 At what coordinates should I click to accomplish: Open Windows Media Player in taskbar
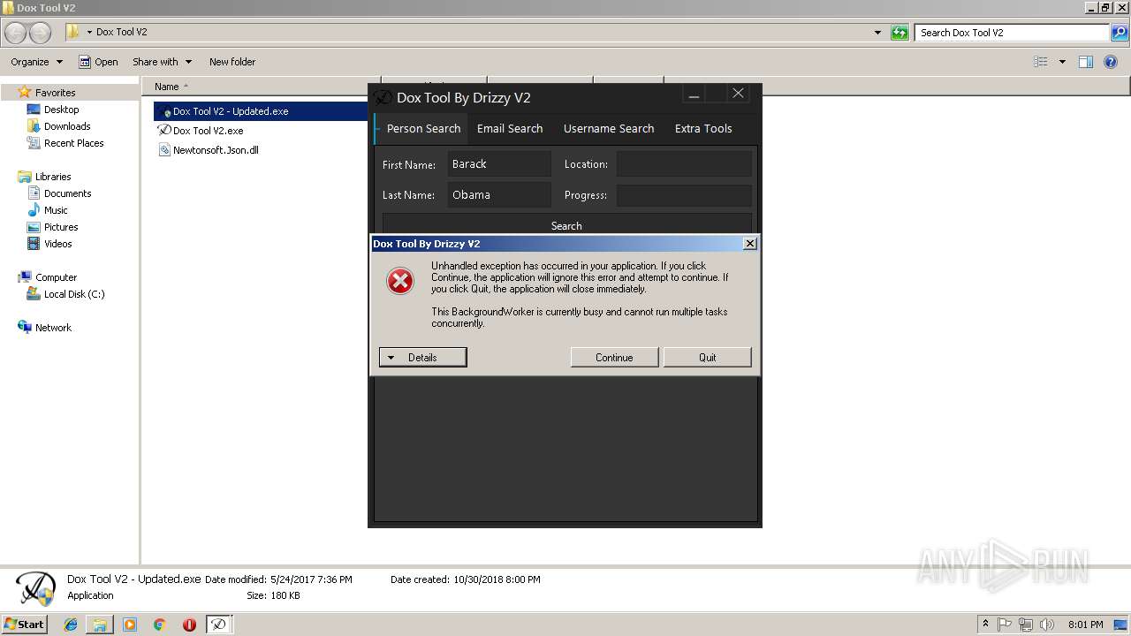[130, 625]
